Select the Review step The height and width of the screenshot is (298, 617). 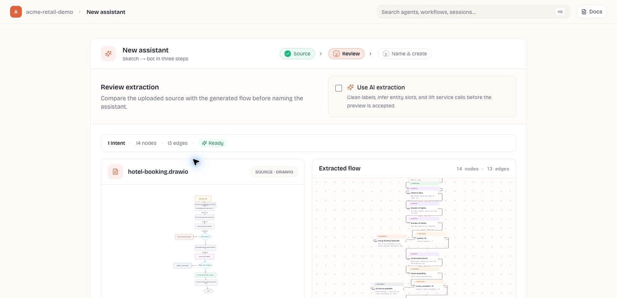point(346,54)
